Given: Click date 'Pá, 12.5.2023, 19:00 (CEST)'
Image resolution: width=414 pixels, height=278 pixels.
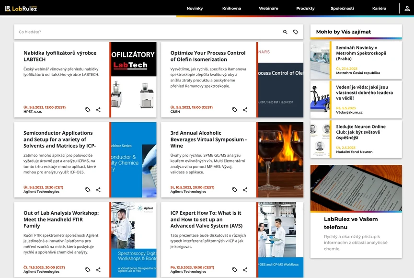Looking at the screenshot, I should [192, 267].
